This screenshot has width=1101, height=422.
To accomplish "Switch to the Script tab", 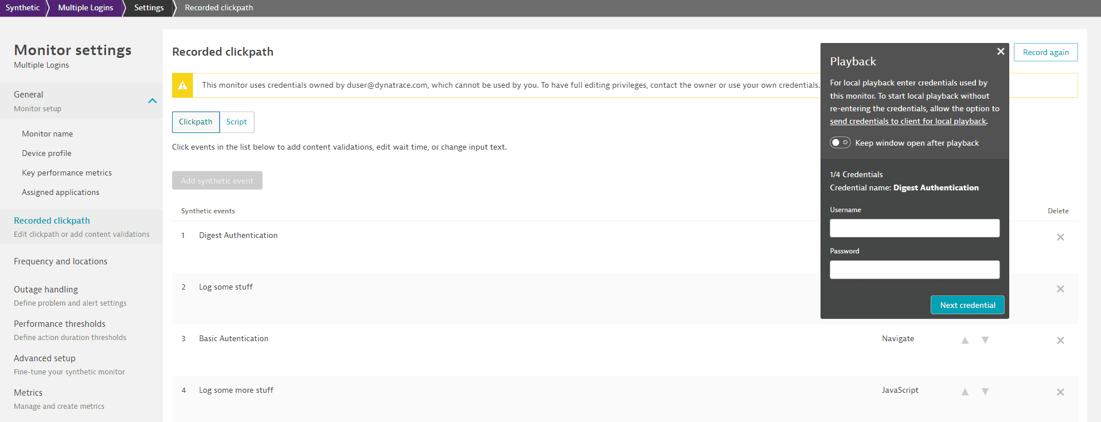I will pyautogui.click(x=237, y=122).
